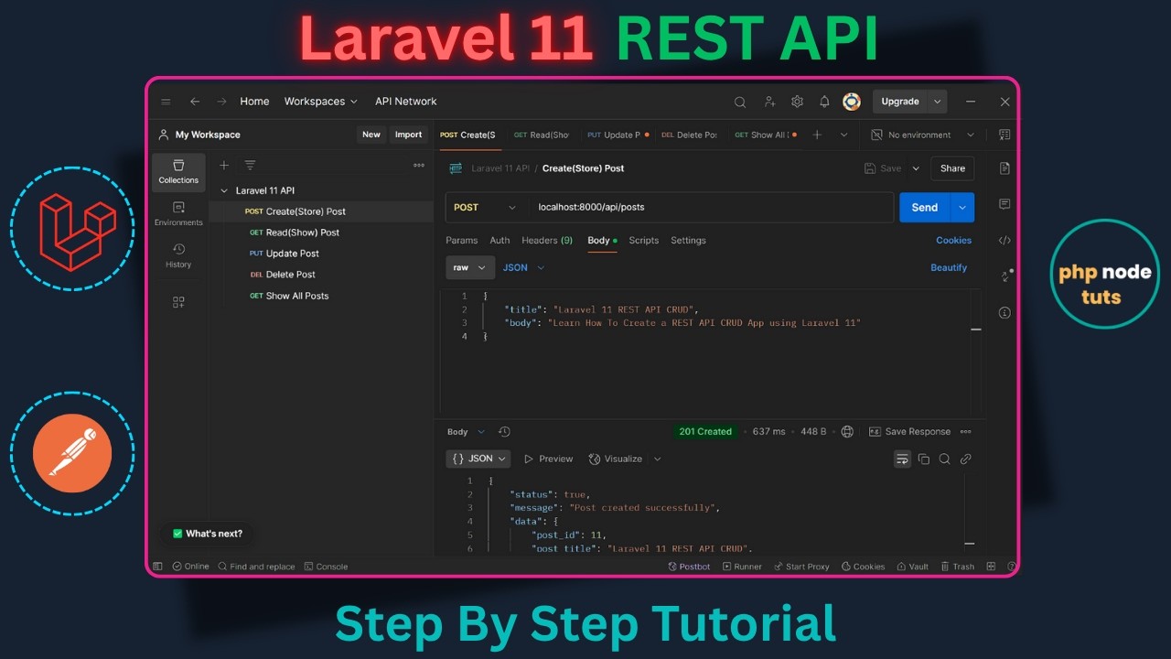Expand the Visualize dropdown arrow
Viewport: 1171px width, 659px height.
click(x=657, y=459)
